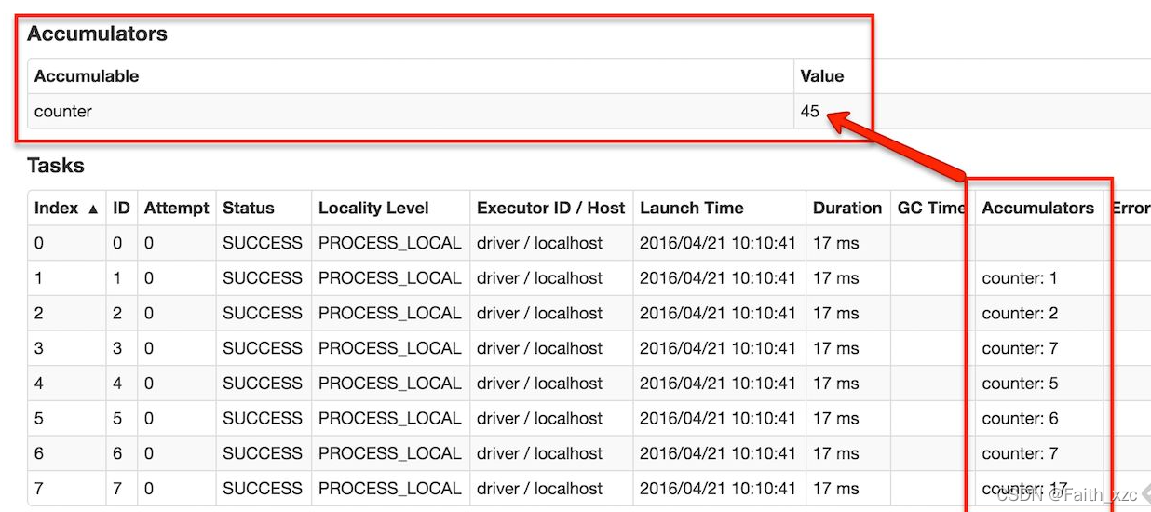Click the 17 ms duration in row index 1

point(836,278)
